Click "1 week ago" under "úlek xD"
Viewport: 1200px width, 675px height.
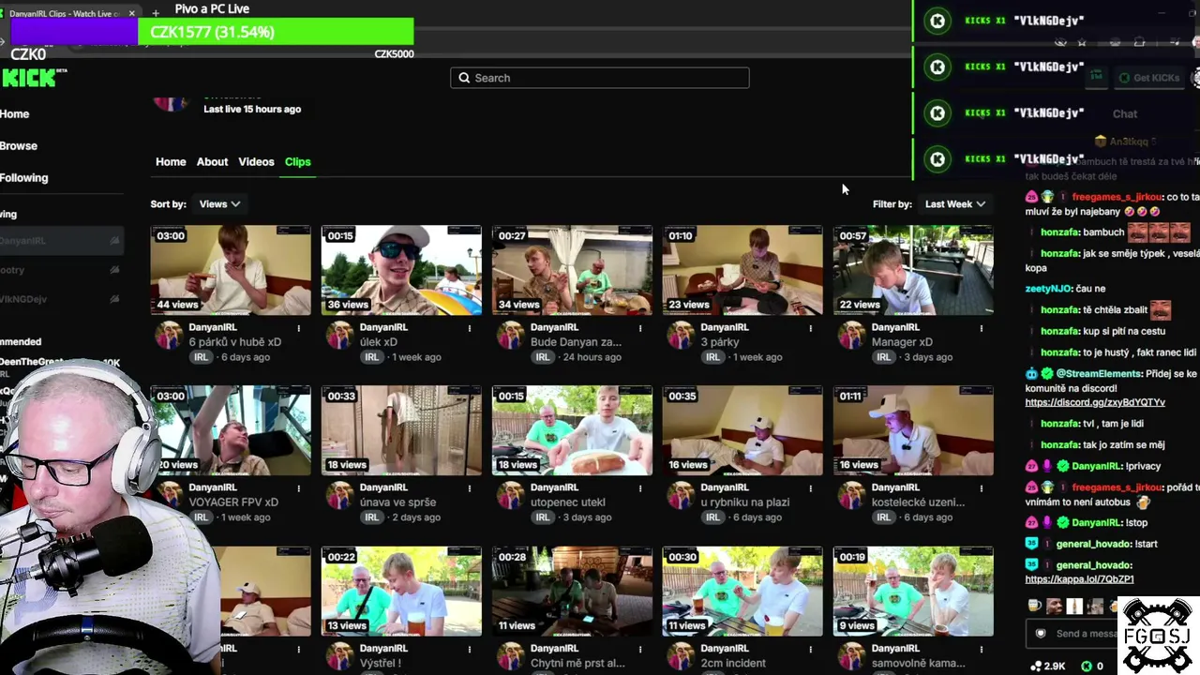tap(415, 357)
